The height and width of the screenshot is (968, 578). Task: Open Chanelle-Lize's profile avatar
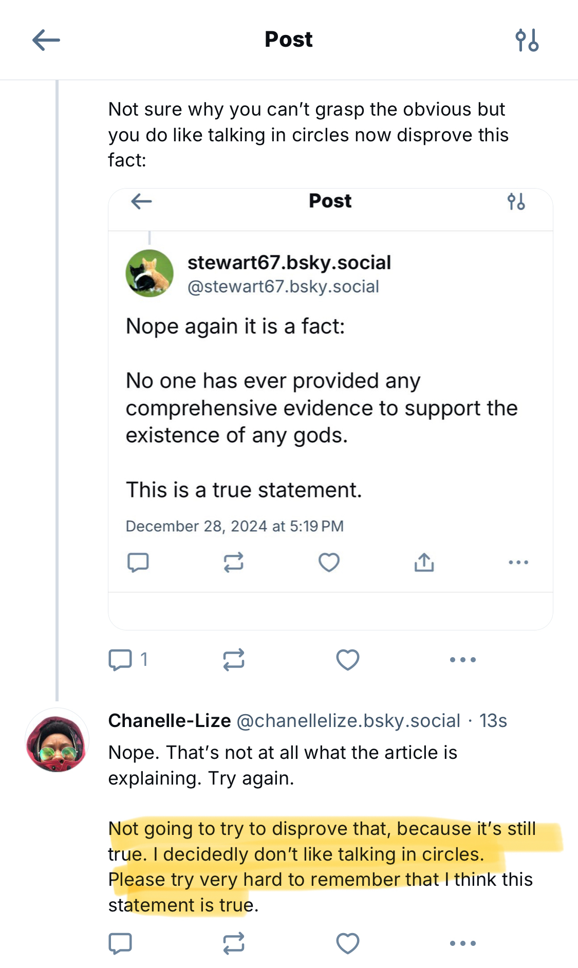coord(57,741)
